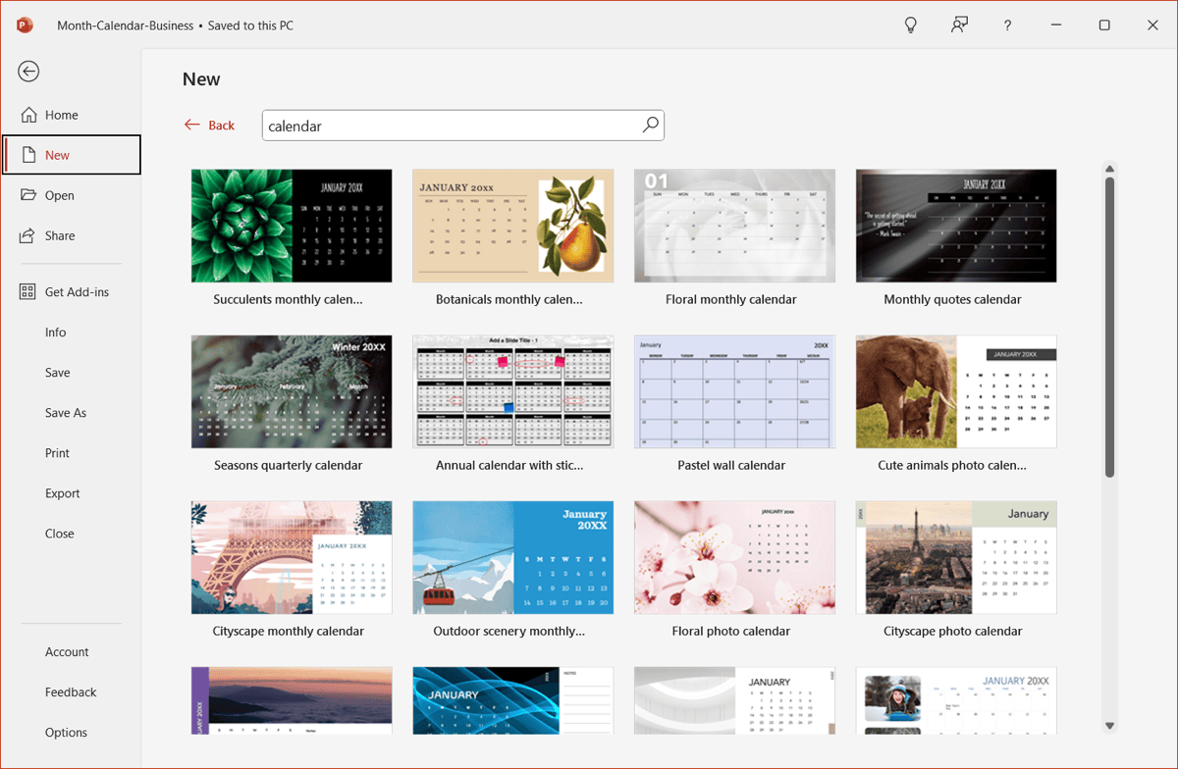
Task: Open Help question mark icon
Action: (1007, 26)
